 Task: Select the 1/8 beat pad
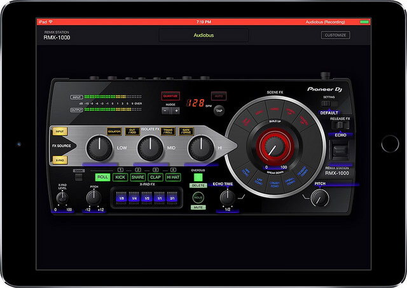[121, 199]
